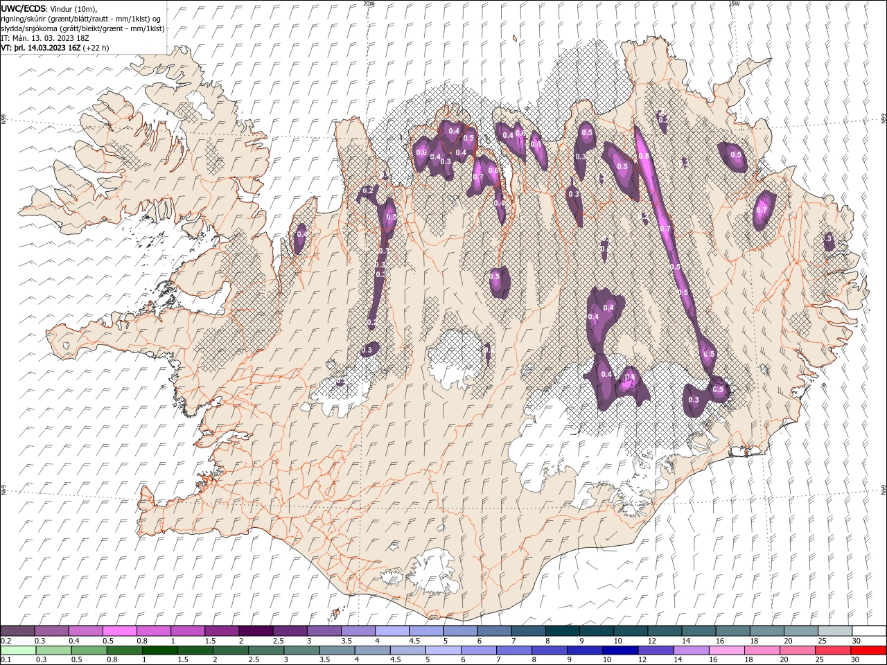The height and width of the screenshot is (665, 887).
Task: Select the lower pink swatch labeled 18
Action: point(762,650)
